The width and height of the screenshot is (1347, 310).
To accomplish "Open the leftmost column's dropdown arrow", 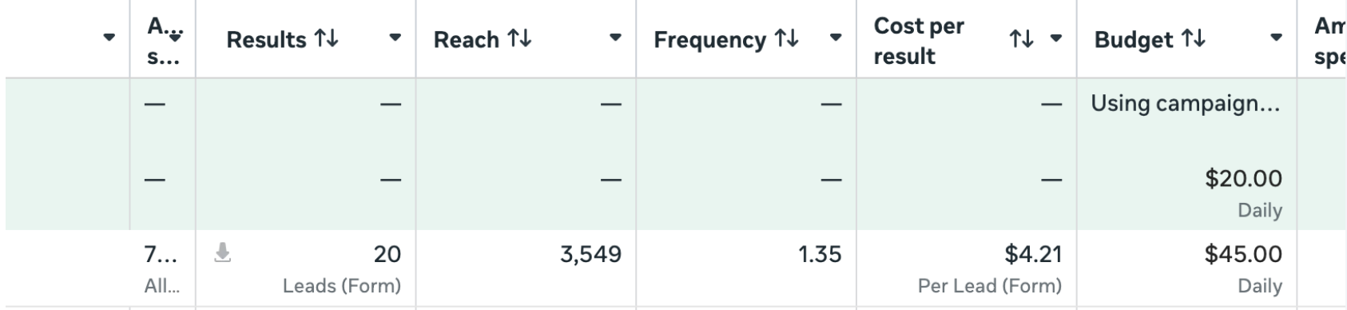I will [x=109, y=38].
